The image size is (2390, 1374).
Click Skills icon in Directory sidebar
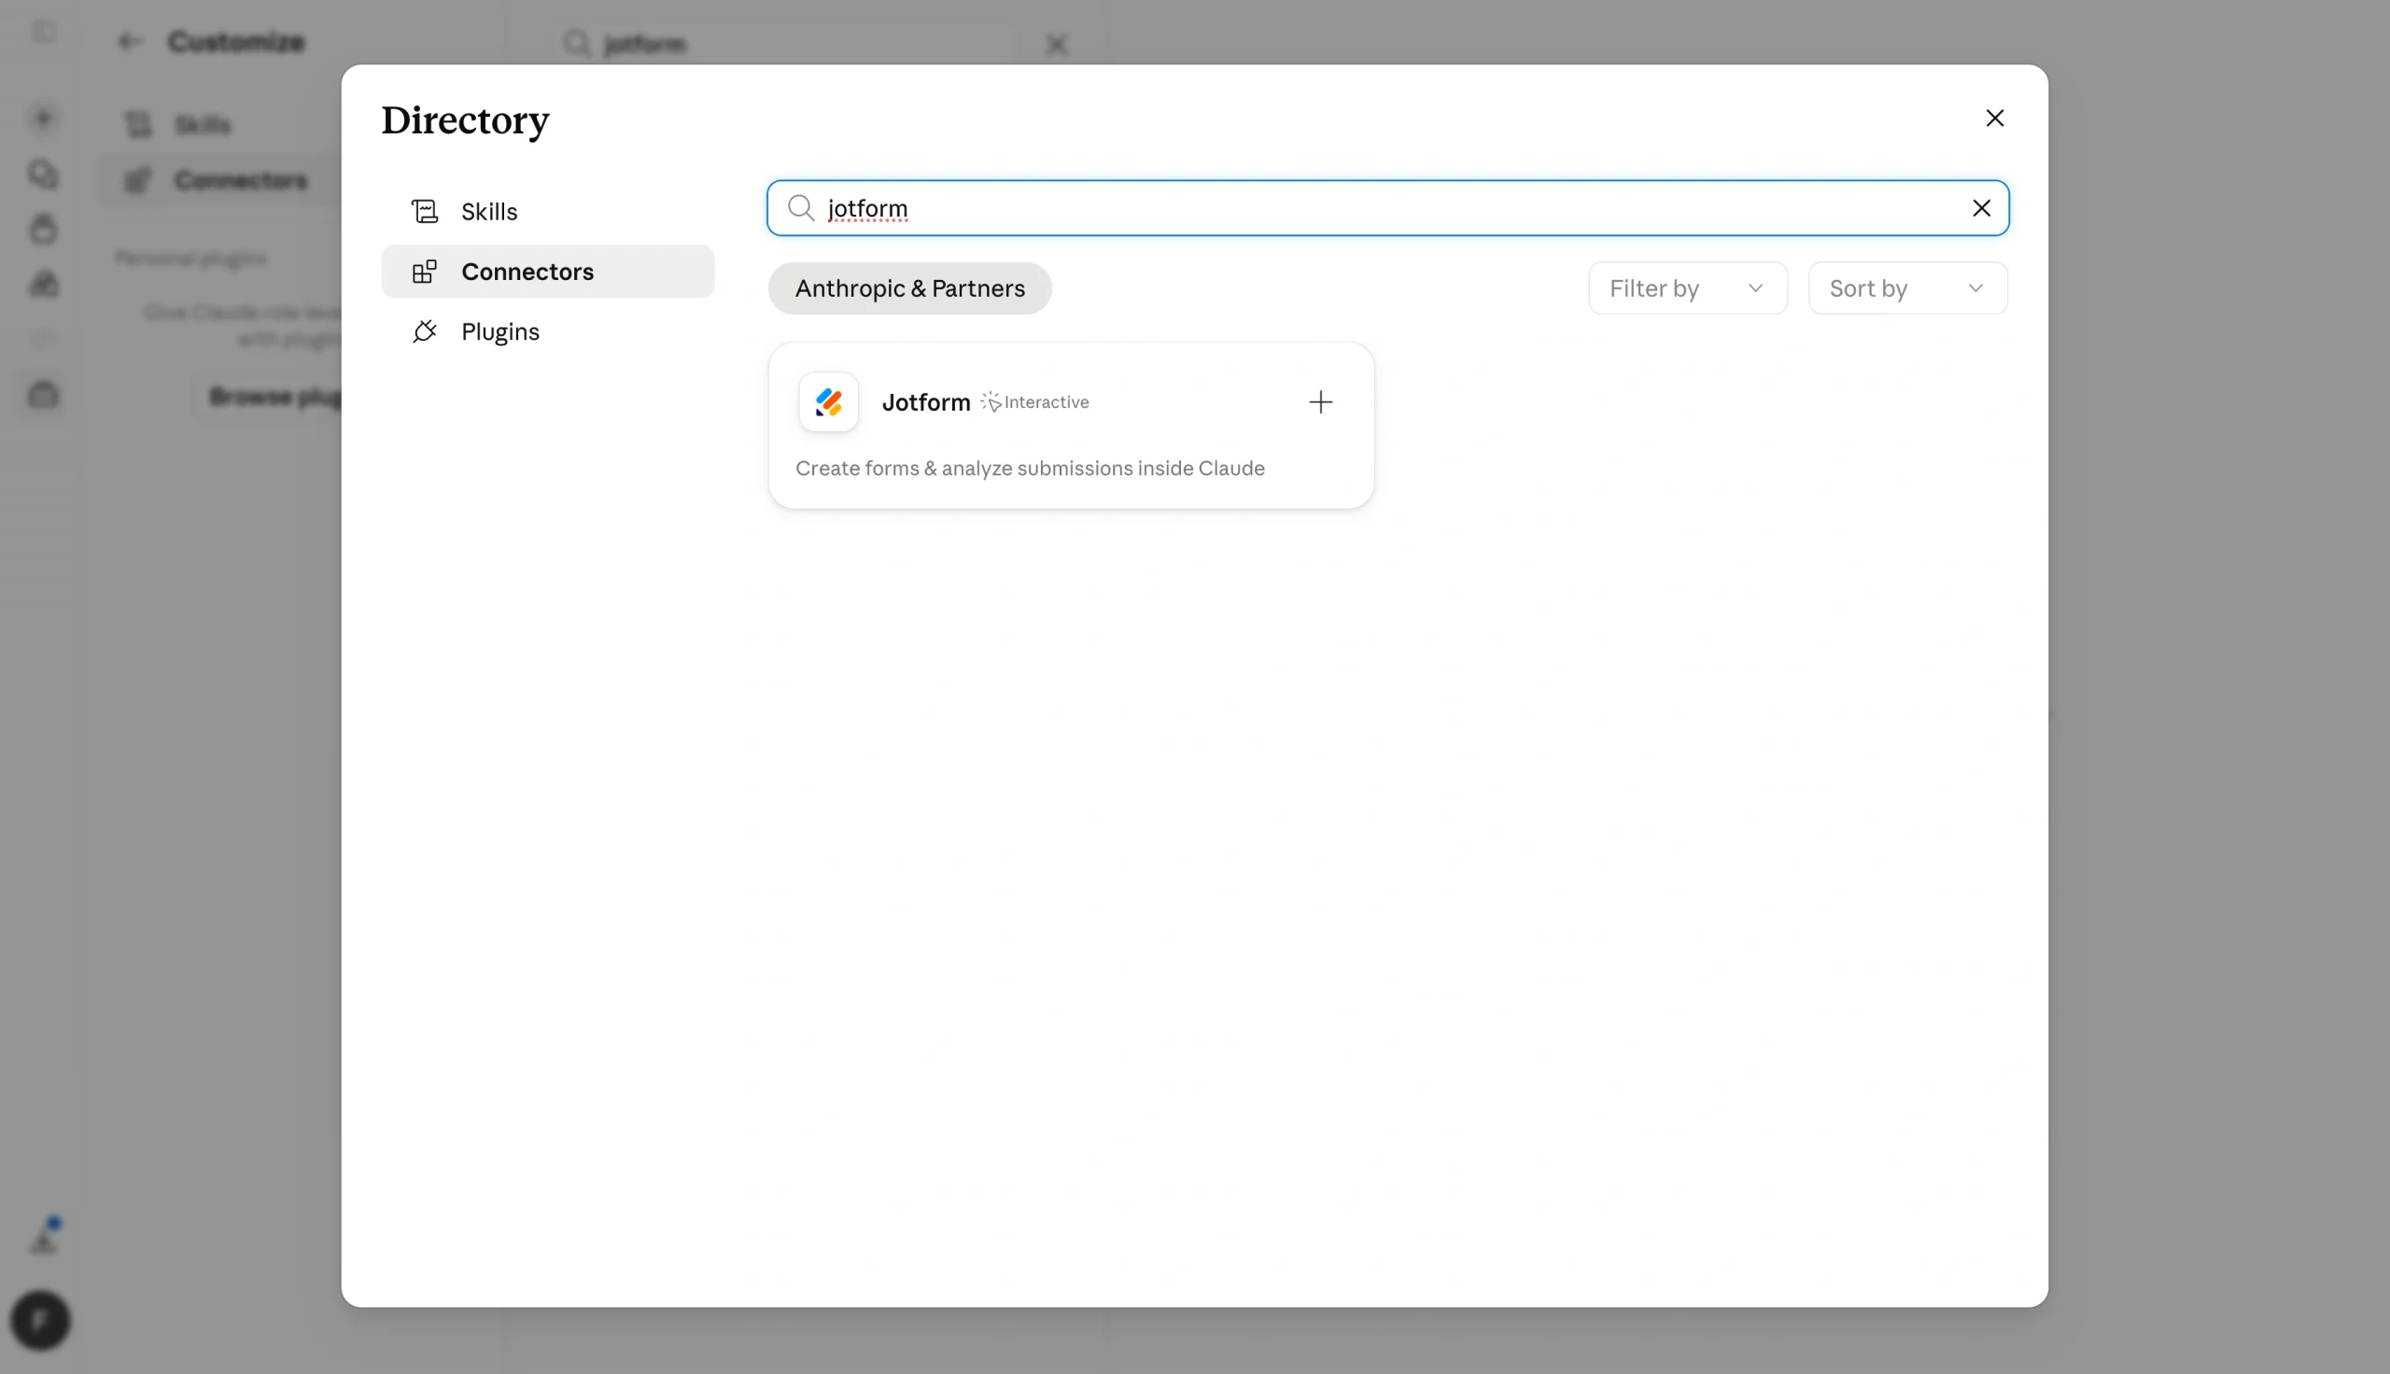point(425,211)
